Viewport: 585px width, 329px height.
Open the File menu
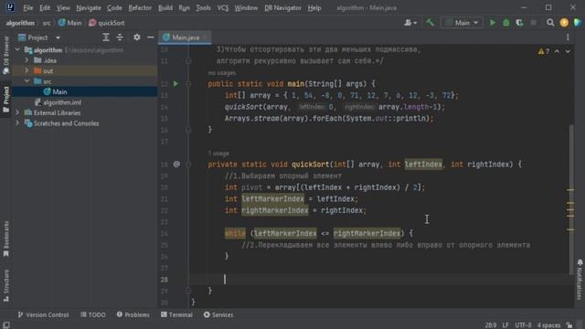pyautogui.click(x=28, y=8)
